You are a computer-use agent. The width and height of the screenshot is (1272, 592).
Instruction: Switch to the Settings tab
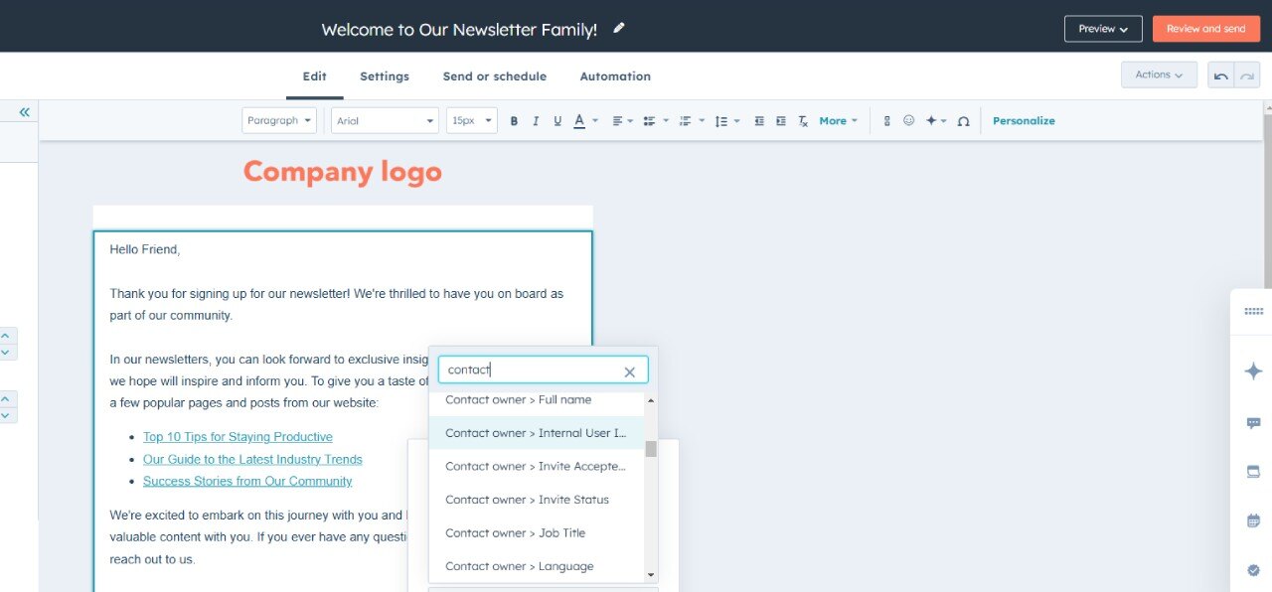point(385,76)
